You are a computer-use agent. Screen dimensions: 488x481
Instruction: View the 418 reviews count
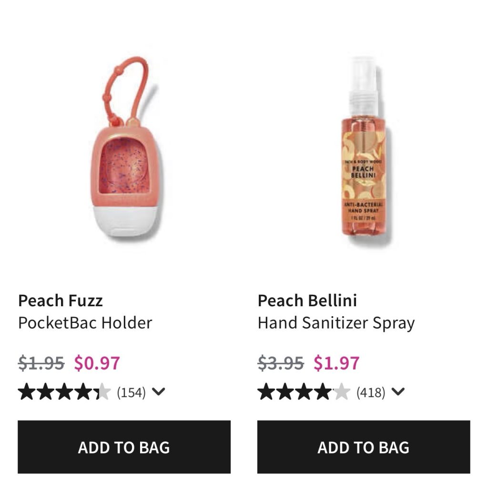[371, 393]
